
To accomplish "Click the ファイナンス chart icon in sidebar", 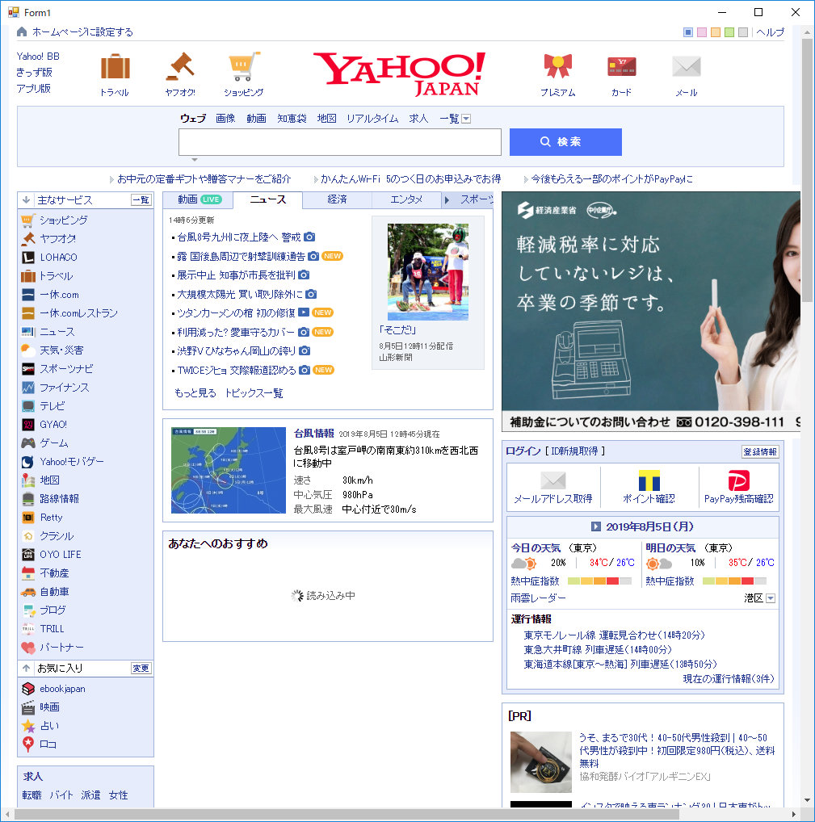I will click(28, 388).
